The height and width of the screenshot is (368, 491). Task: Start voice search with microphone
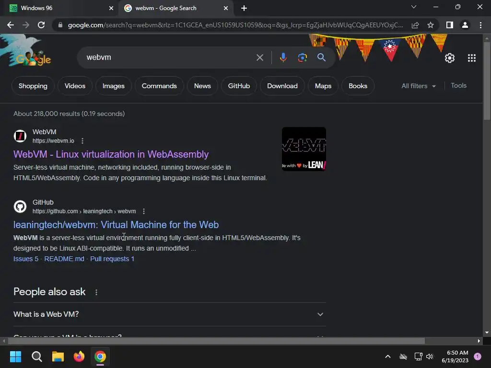coord(283,57)
